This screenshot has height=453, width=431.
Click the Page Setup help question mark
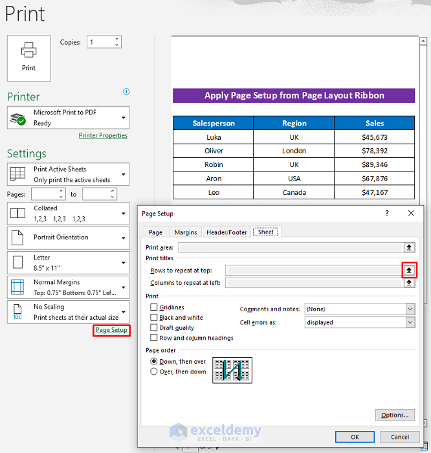(x=387, y=213)
